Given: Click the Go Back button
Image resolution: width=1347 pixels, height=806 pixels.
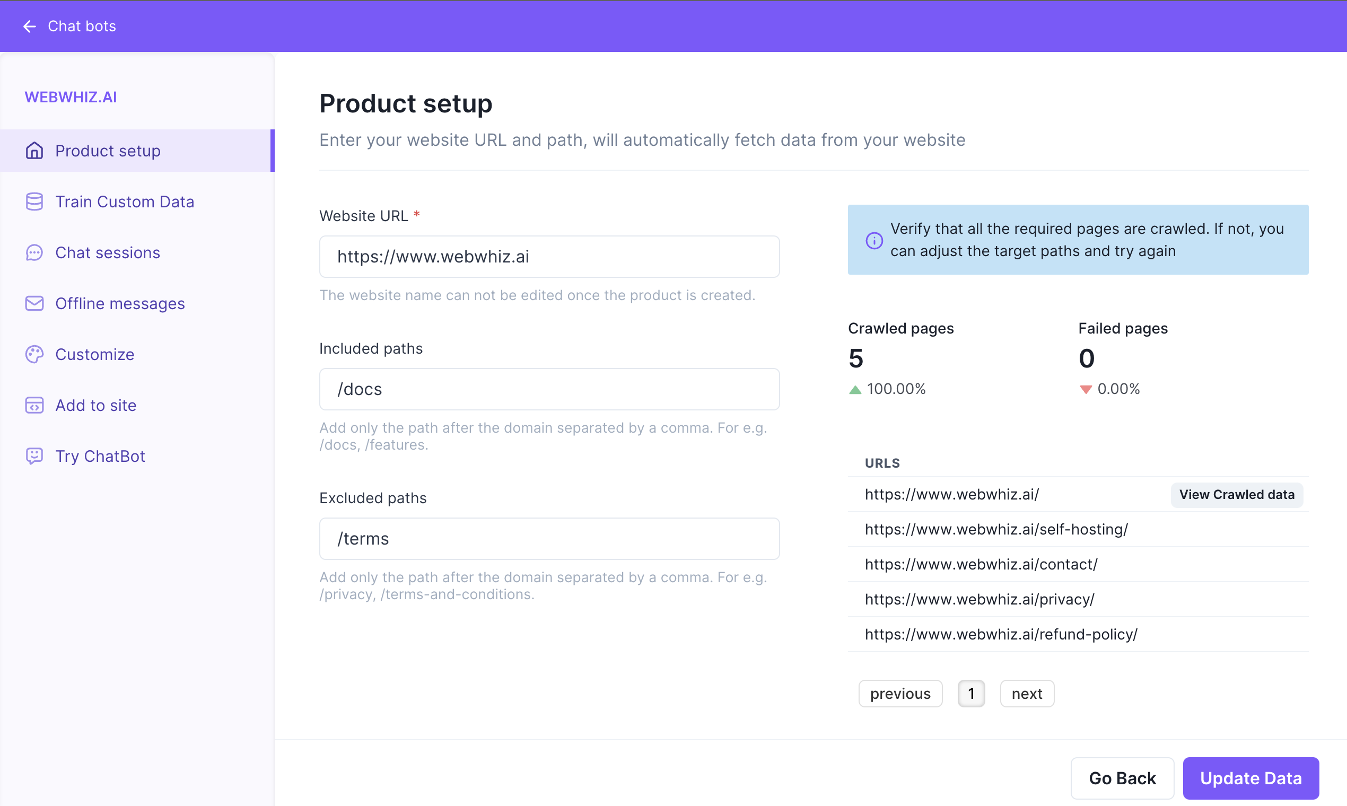Looking at the screenshot, I should coord(1122,778).
